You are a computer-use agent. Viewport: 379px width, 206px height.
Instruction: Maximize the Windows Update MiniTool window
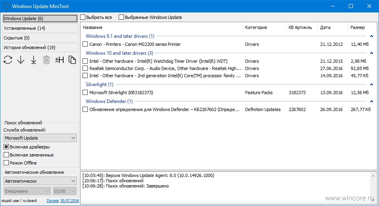pyautogui.click(x=351, y=6)
